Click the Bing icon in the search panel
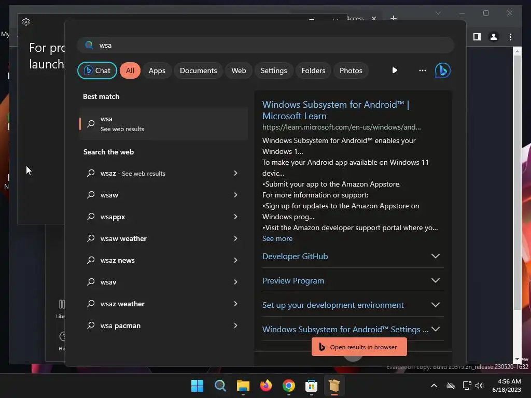Viewport: 531px width, 398px height. coord(443,70)
